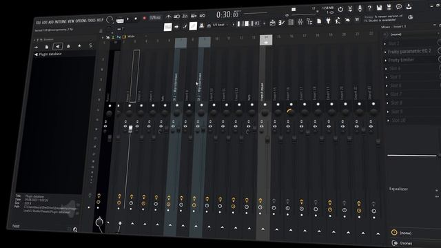The width and height of the screenshot is (441, 248).
Task: Toggle mute LED on selected track 14
Action: tap(265, 105)
